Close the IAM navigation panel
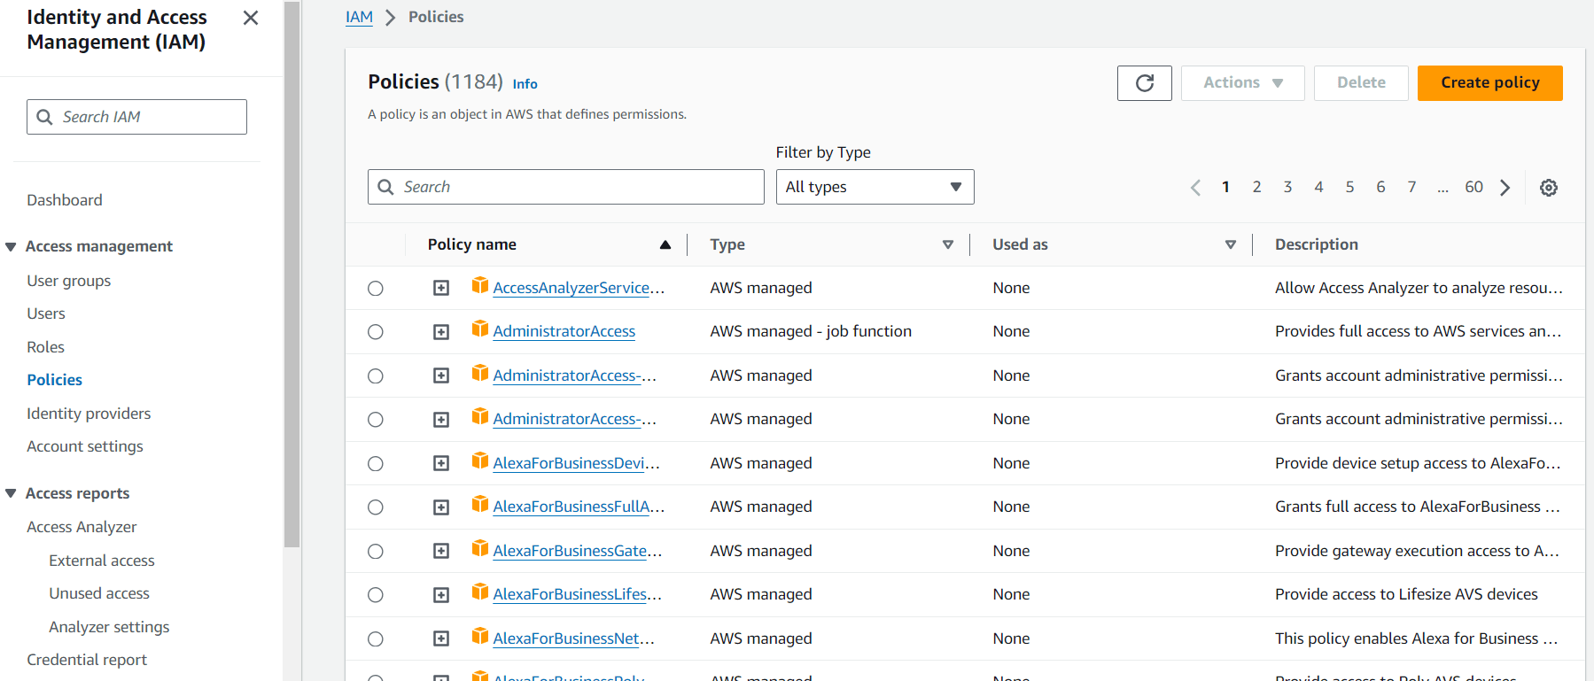 [251, 18]
